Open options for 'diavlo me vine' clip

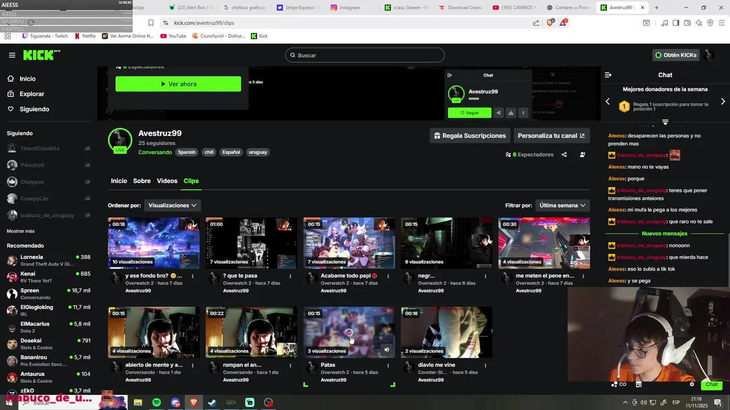pos(485,365)
